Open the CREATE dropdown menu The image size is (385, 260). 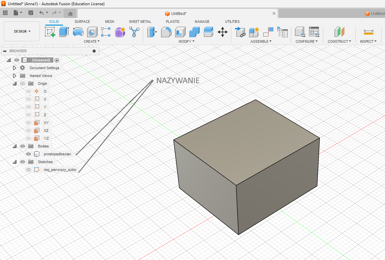[x=92, y=41]
